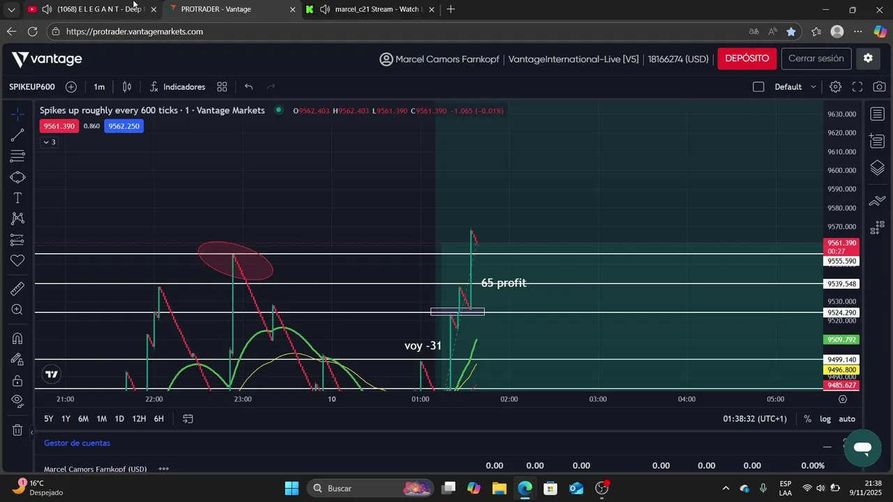Open the indicator templates grid

(x=222, y=87)
